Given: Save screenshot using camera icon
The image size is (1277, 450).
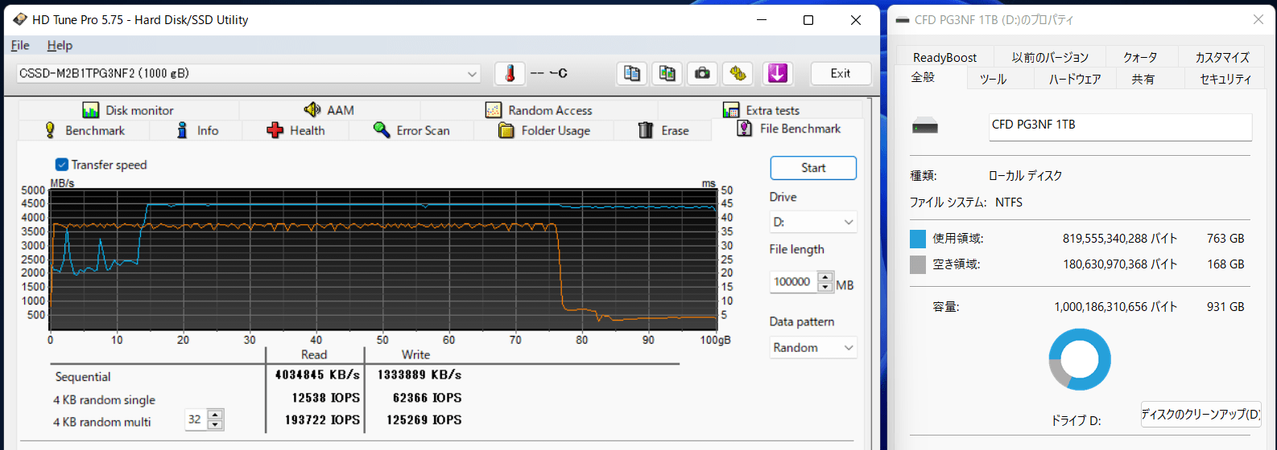Looking at the screenshot, I should 702,73.
